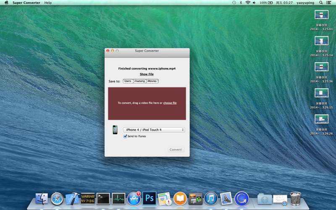The width and height of the screenshot is (336, 210).
Task: Minimize the Super Converter window
Action: 113,51
